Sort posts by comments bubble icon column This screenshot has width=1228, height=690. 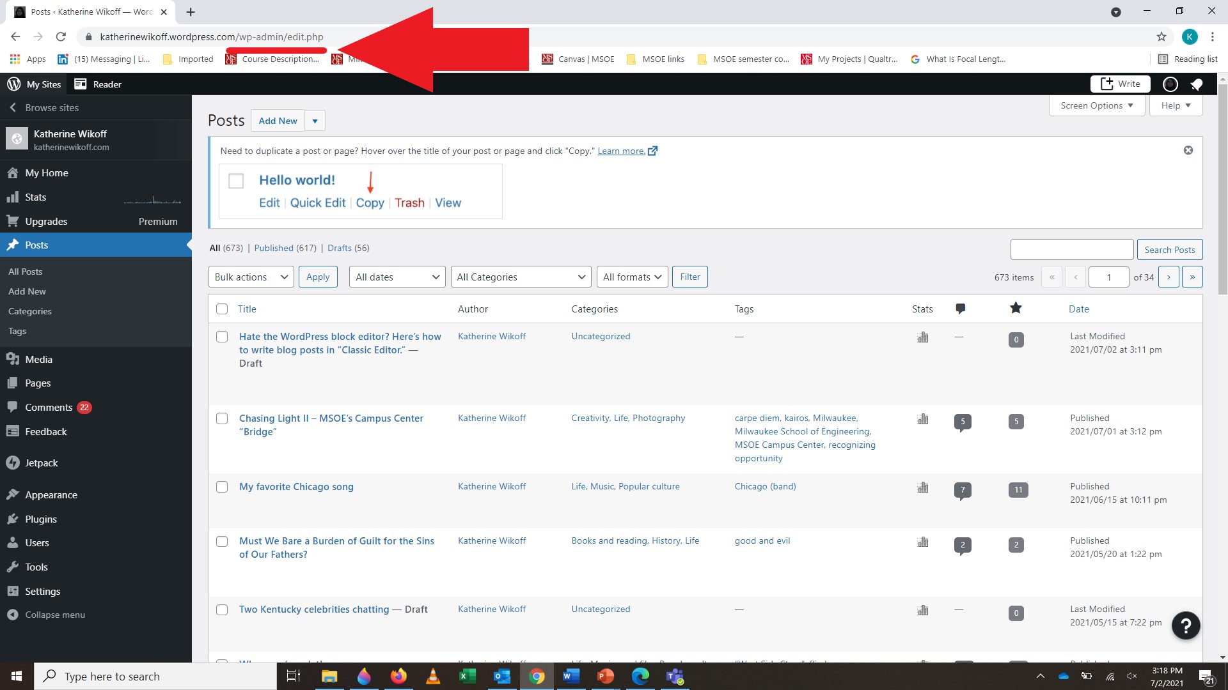[960, 309]
